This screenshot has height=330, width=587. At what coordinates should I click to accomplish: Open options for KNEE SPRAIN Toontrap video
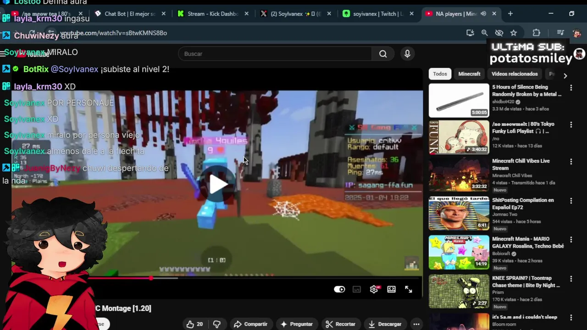571,279
